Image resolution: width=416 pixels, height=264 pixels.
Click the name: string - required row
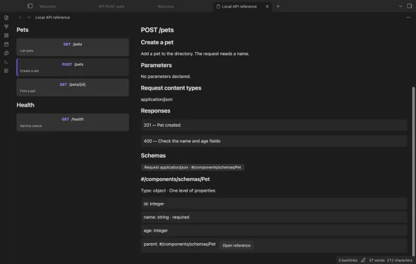click(x=274, y=217)
